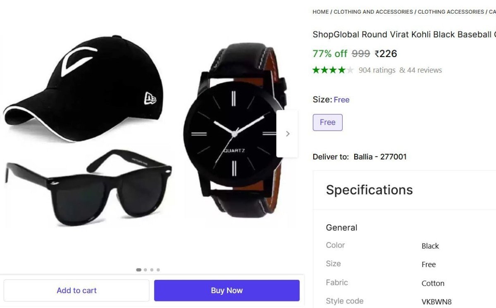496x308 pixels.
Task: Open the HOME breadcrumb
Action: [x=320, y=12]
